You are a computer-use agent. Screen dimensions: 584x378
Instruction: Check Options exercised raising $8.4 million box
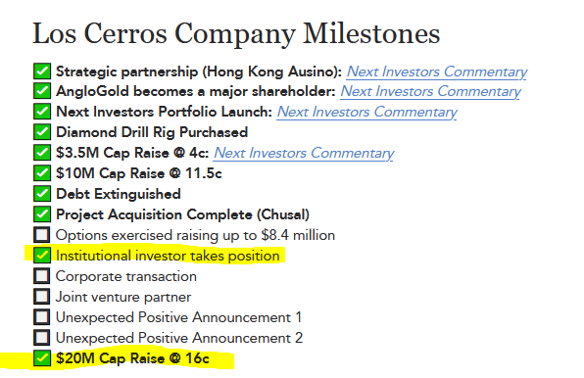[x=42, y=235]
